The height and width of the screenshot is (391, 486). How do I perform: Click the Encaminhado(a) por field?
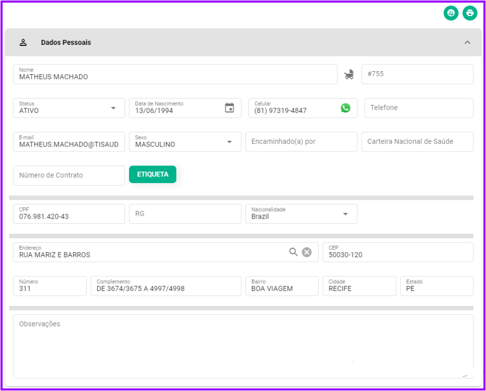pos(301,142)
